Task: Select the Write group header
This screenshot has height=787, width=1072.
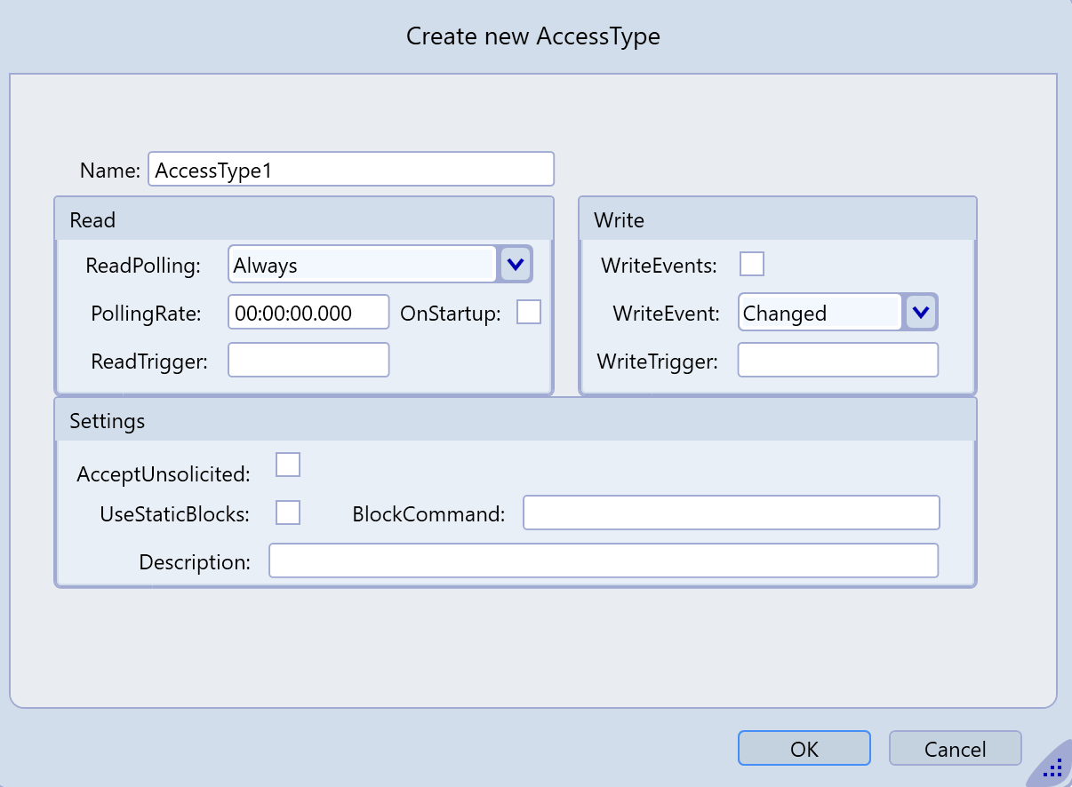Action: [x=777, y=219]
